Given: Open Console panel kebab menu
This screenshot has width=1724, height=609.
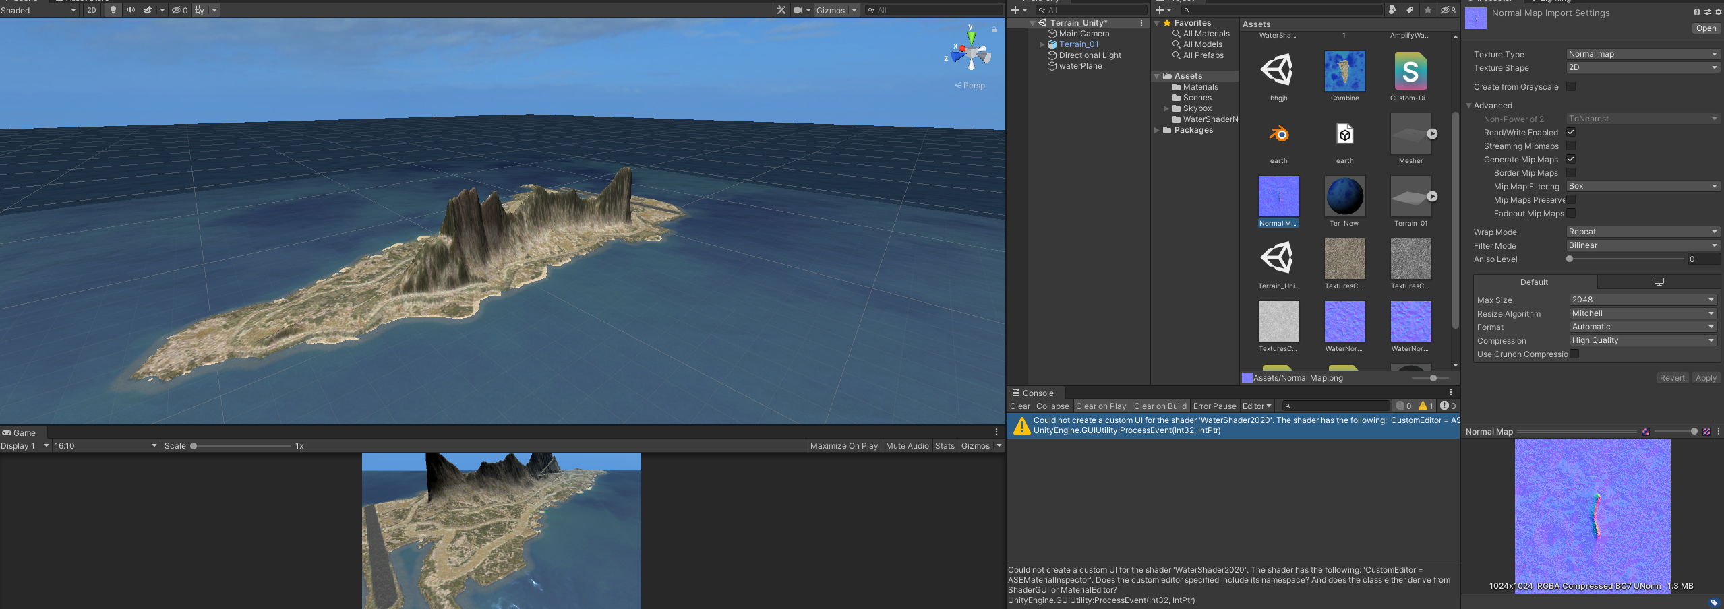Looking at the screenshot, I should [x=1451, y=393].
